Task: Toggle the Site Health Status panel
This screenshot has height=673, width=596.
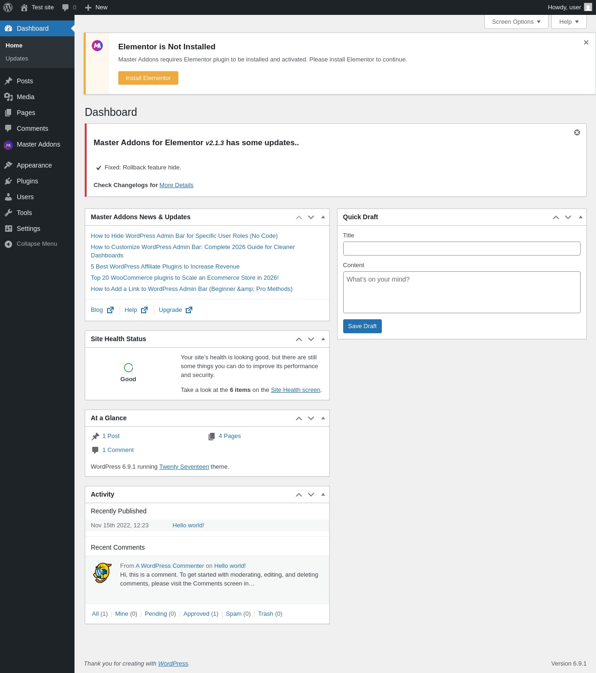Action: (323, 339)
